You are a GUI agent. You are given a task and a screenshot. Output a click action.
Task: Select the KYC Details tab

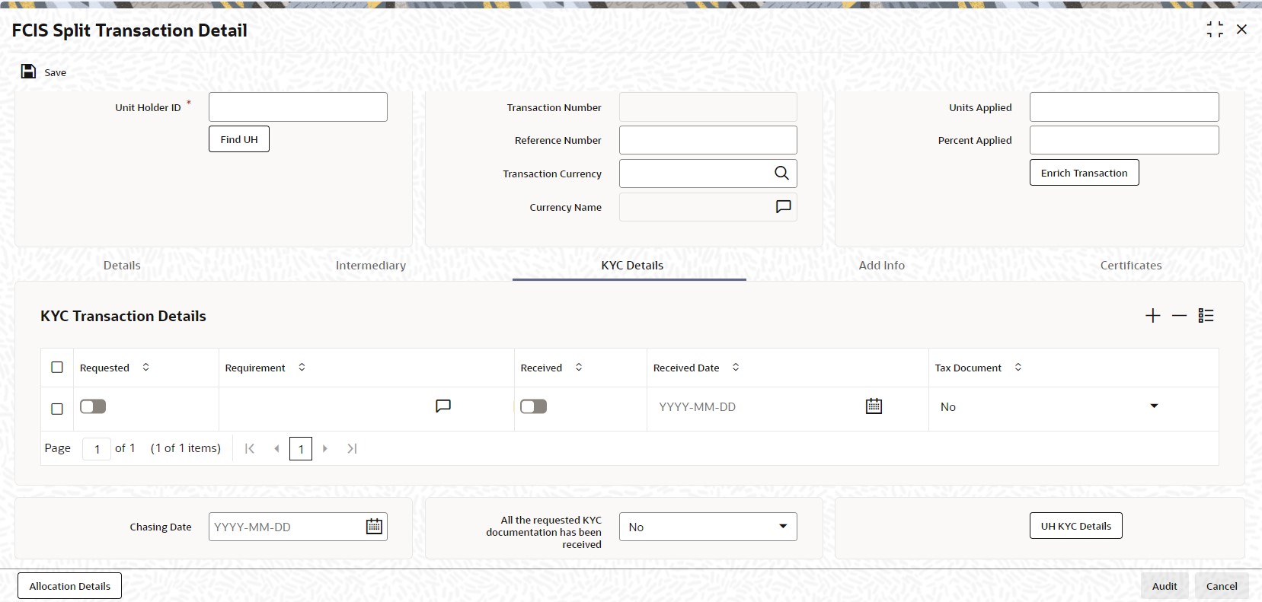click(x=632, y=265)
